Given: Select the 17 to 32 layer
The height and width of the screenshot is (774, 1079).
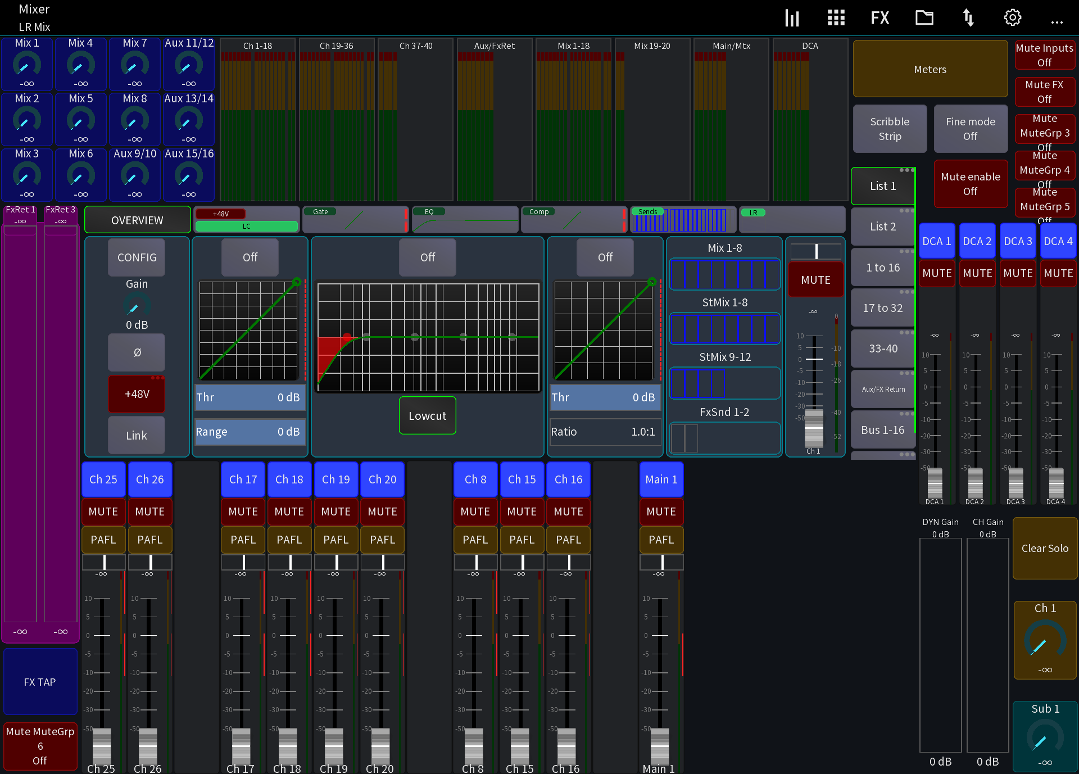Looking at the screenshot, I should click(883, 308).
